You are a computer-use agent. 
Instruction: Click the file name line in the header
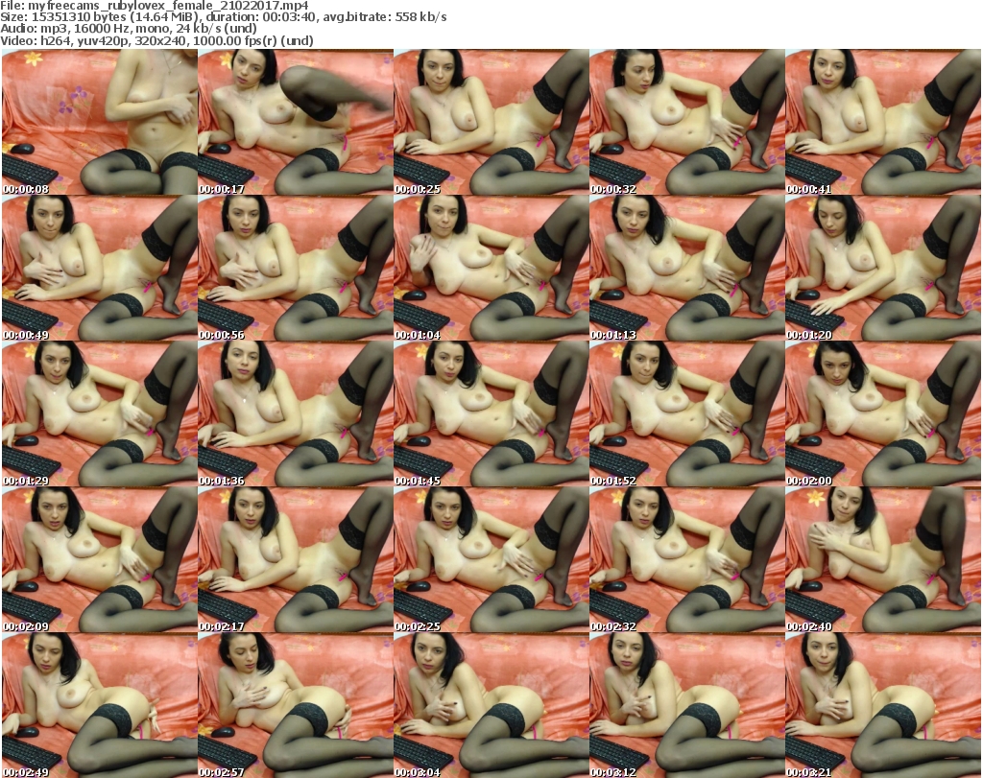(155, 5)
